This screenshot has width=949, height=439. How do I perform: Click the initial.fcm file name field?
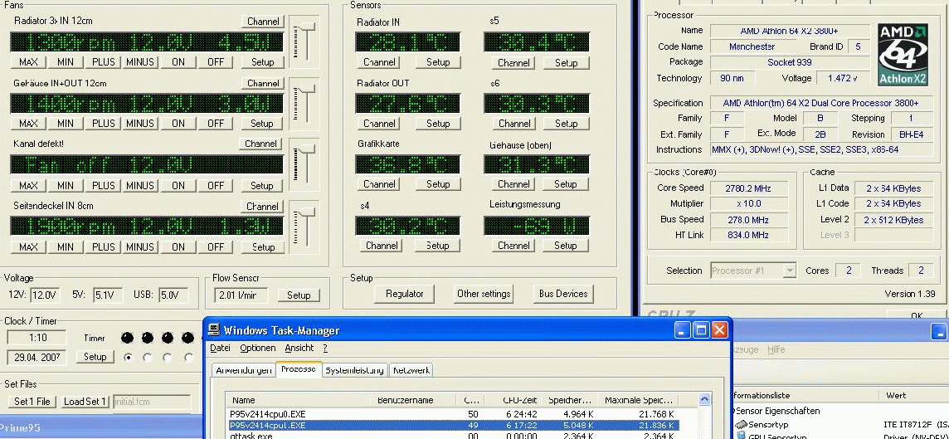click(x=152, y=402)
